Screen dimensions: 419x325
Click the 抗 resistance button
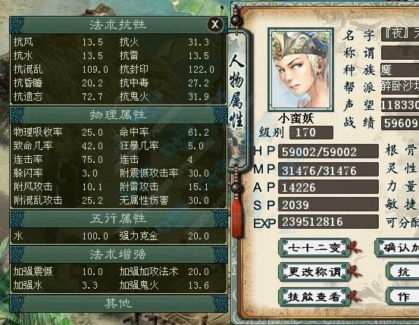tap(403, 272)
